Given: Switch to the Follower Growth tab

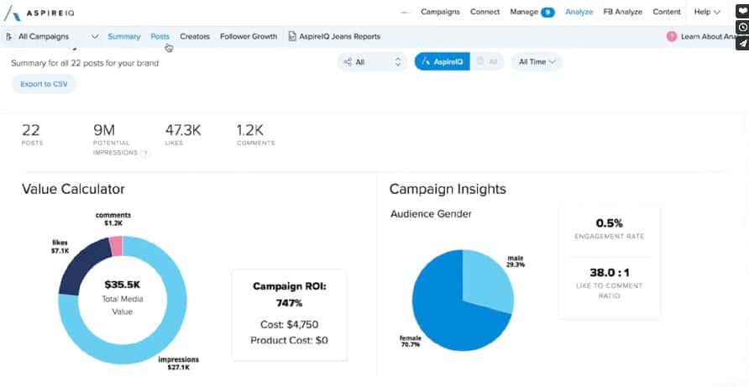Looking at the screenshot, I should (249, 36).
